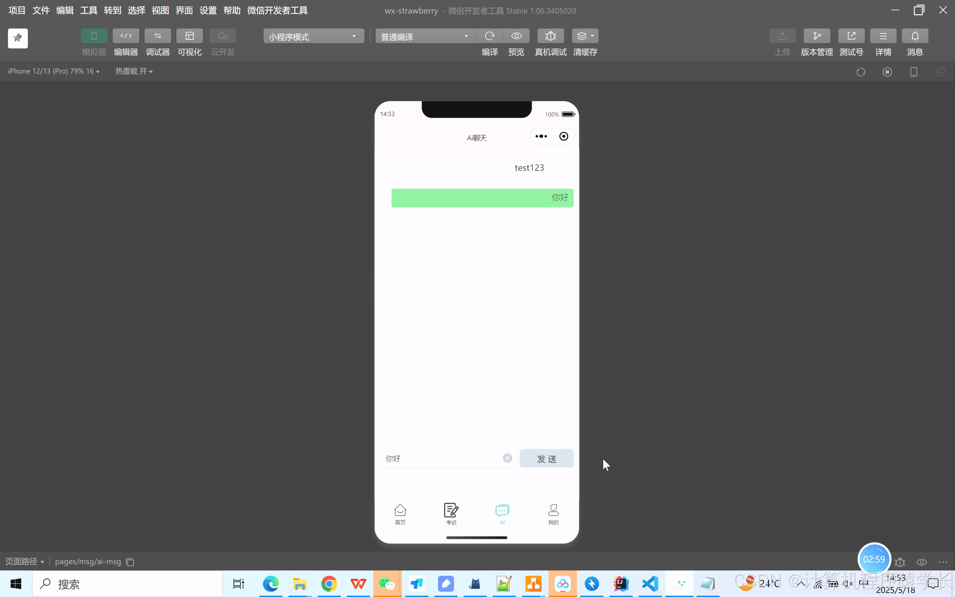Open the notifications bell icon
The height and width of the screenshot is (597, 955).
915,36
